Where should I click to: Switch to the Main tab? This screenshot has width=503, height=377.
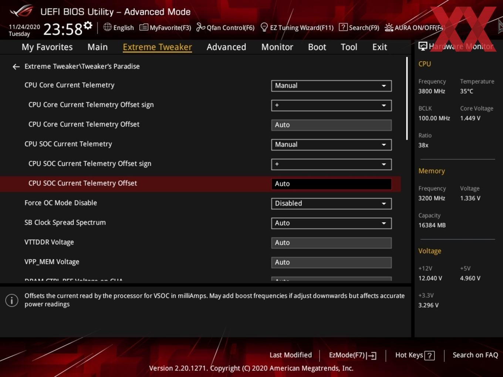pyautogui.click(x=98, y=47)
